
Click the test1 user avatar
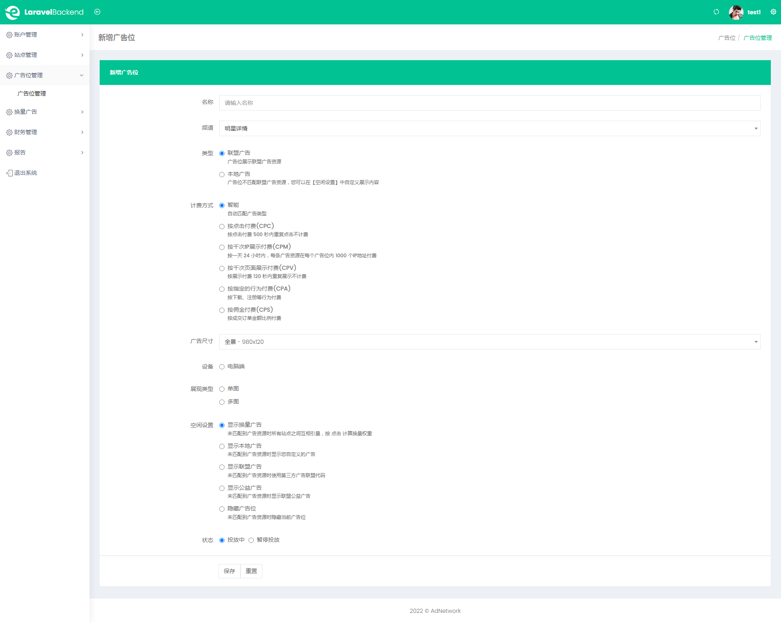[736, 12]
